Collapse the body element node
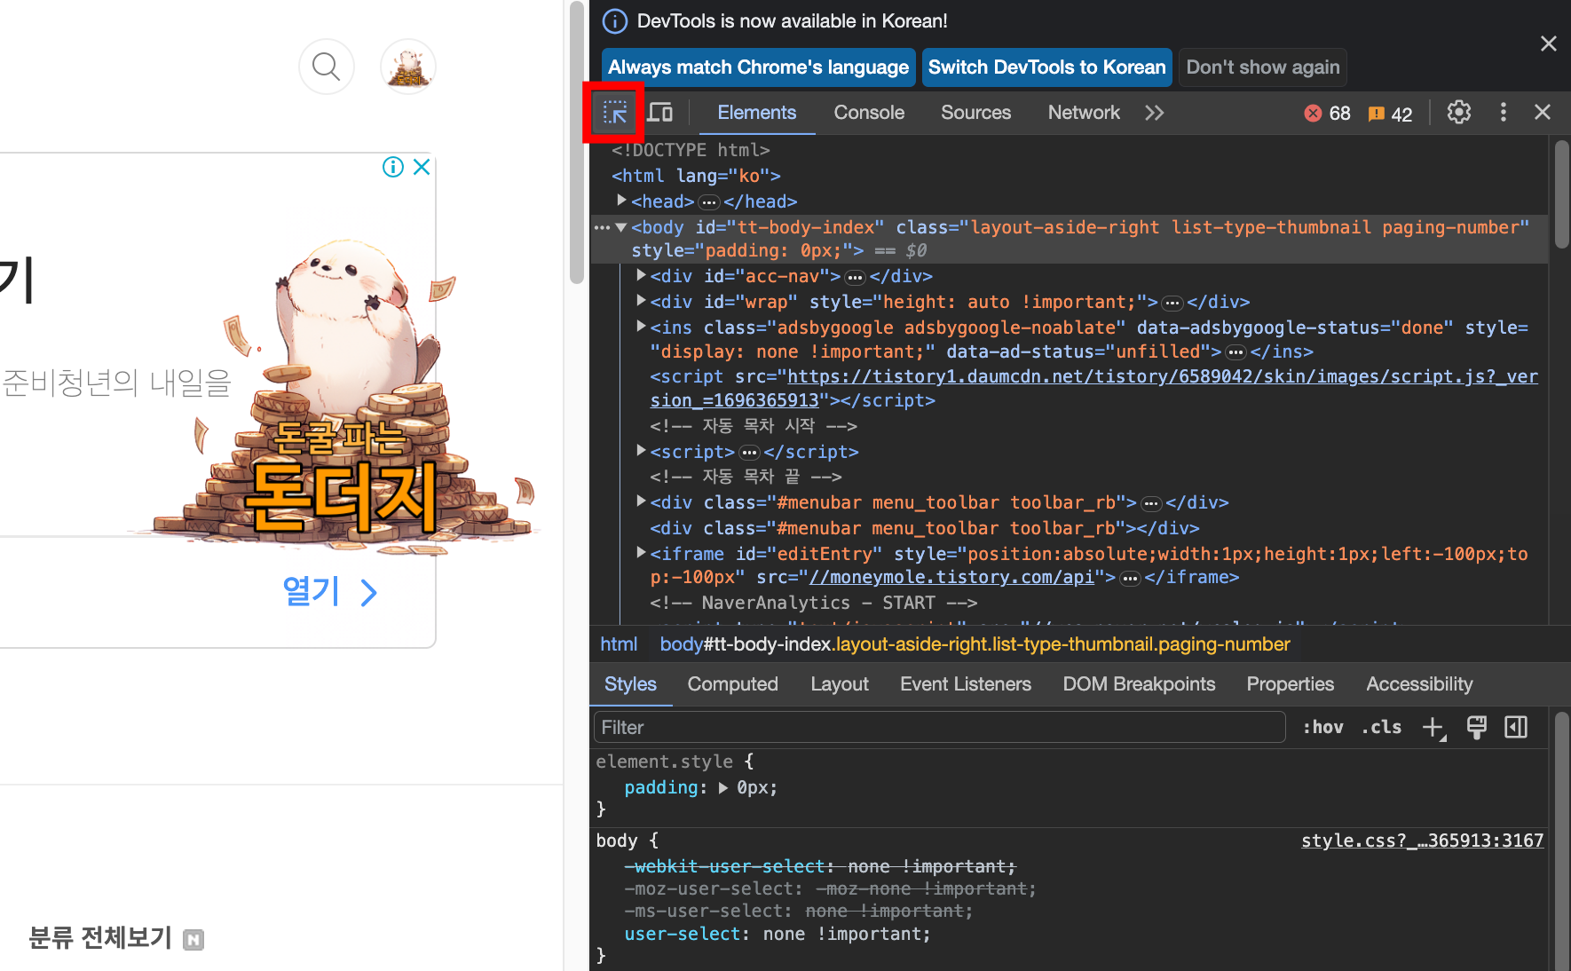 pyautogui.click(x=621, y=227)
